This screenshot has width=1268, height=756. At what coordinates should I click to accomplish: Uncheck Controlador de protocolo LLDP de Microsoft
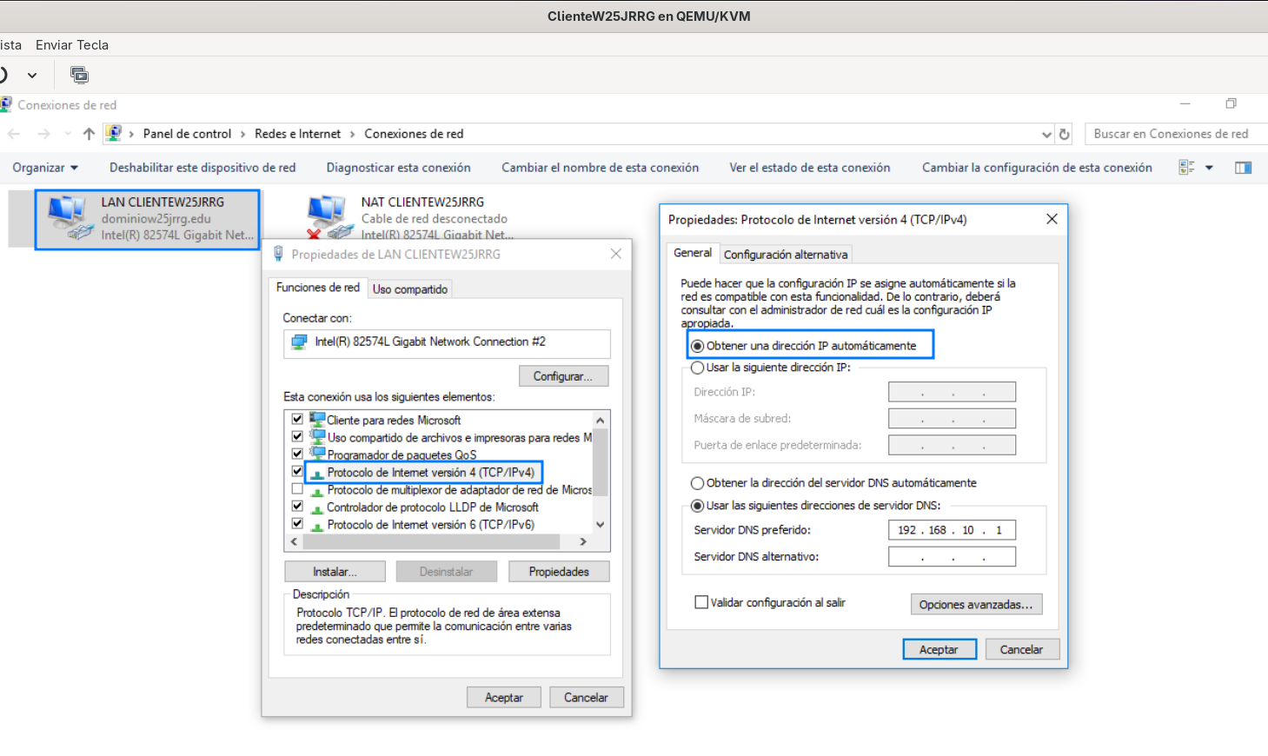(297, 506)
